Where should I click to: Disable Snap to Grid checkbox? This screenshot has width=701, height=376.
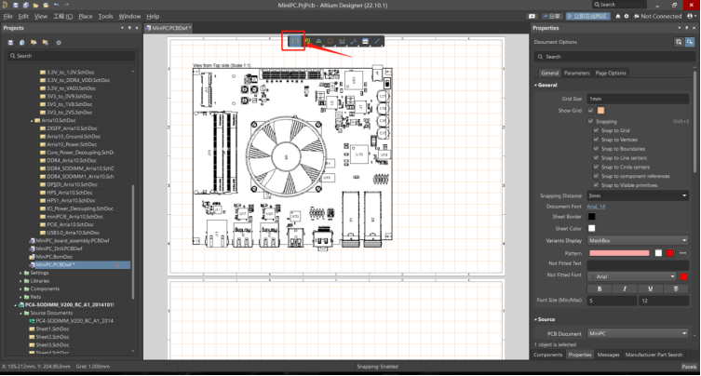click(597, 130)
